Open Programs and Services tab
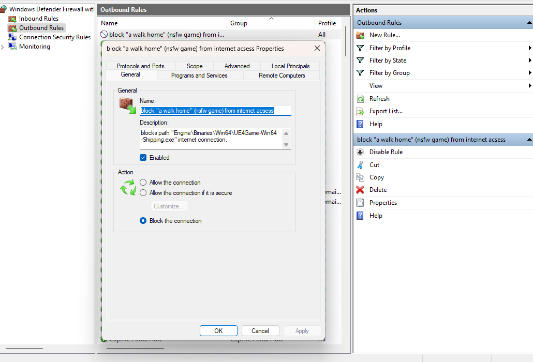Image resolution: width=533 pixels, height=362 pixels. tap(199, 76)
